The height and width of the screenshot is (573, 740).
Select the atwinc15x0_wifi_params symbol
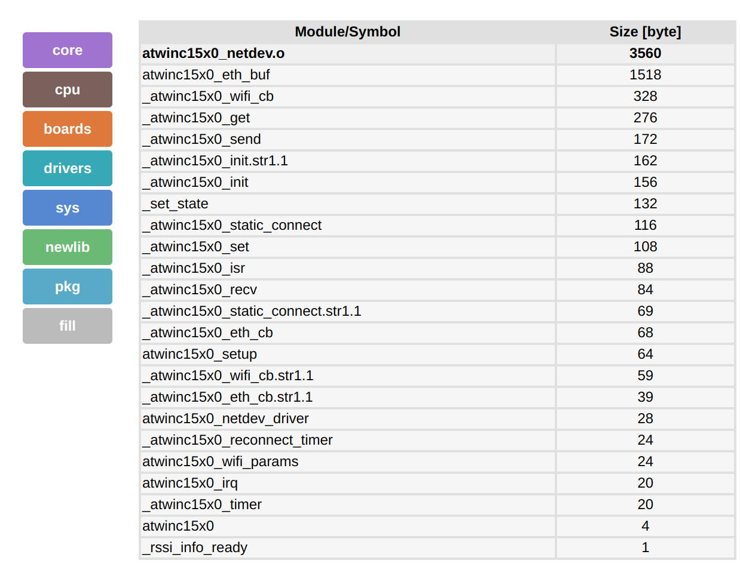pyautogui.click(x=220, y=461)
